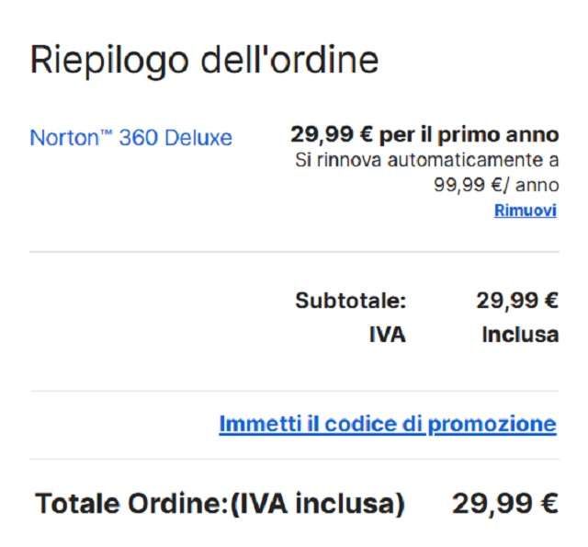The height and width of the screenshot is (547, 588).
Task: Click the divider line above Totale Ordine
Action: (x=294, y=460)
